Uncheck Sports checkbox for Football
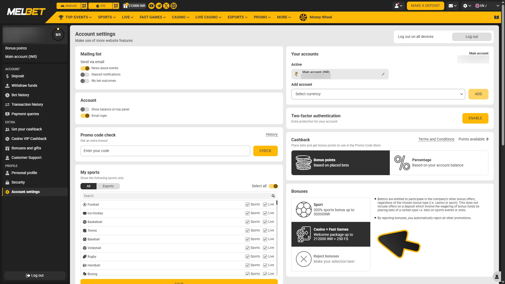The height and width of the screenshot is (284, 505). [x=248, y=205]
